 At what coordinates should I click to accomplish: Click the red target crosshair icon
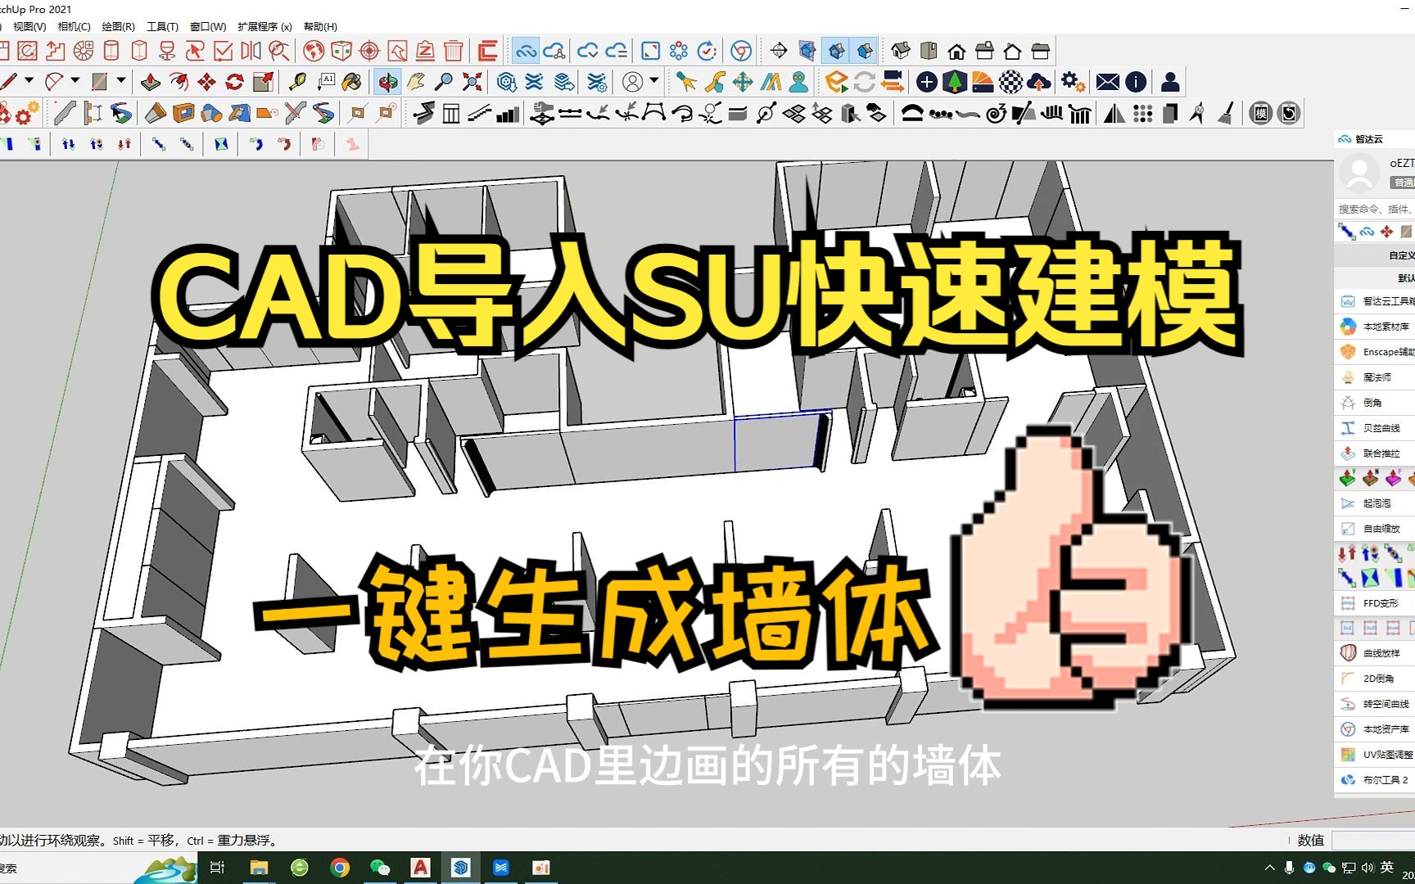click(369, 52)
